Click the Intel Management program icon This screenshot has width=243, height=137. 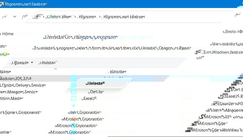209,110
